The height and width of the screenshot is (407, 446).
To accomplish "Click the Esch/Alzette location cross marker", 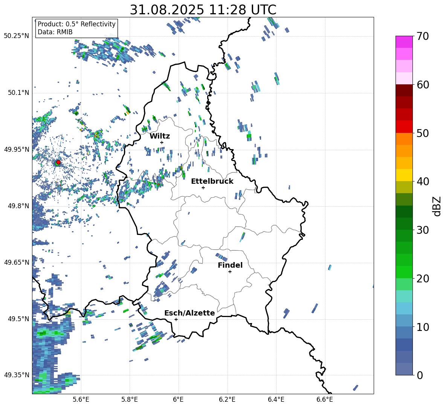I will pyautogui.click(x=176, y=319).
